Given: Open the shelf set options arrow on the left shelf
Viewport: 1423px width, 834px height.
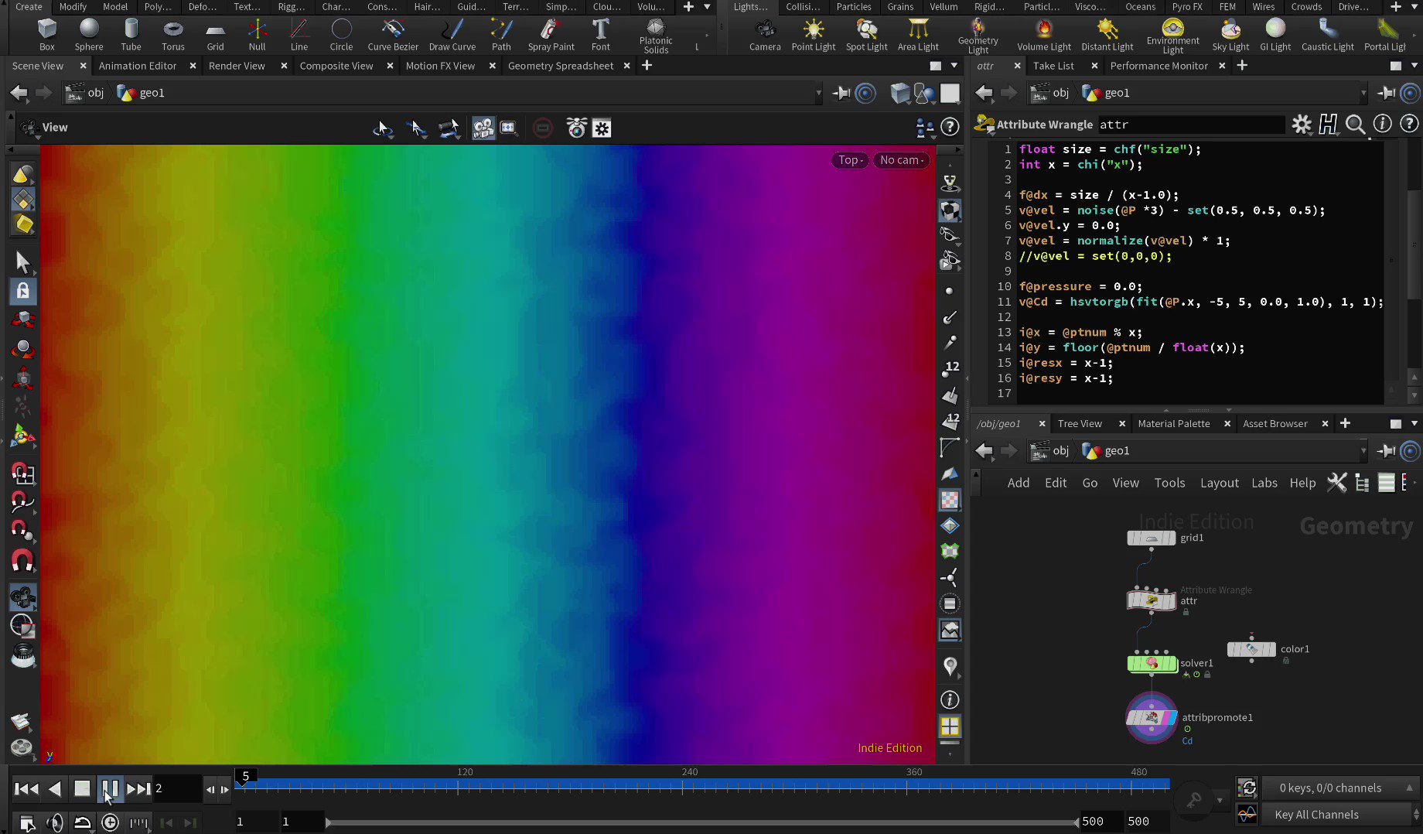Looking at the screenshot, I should (x=707, y=7).
